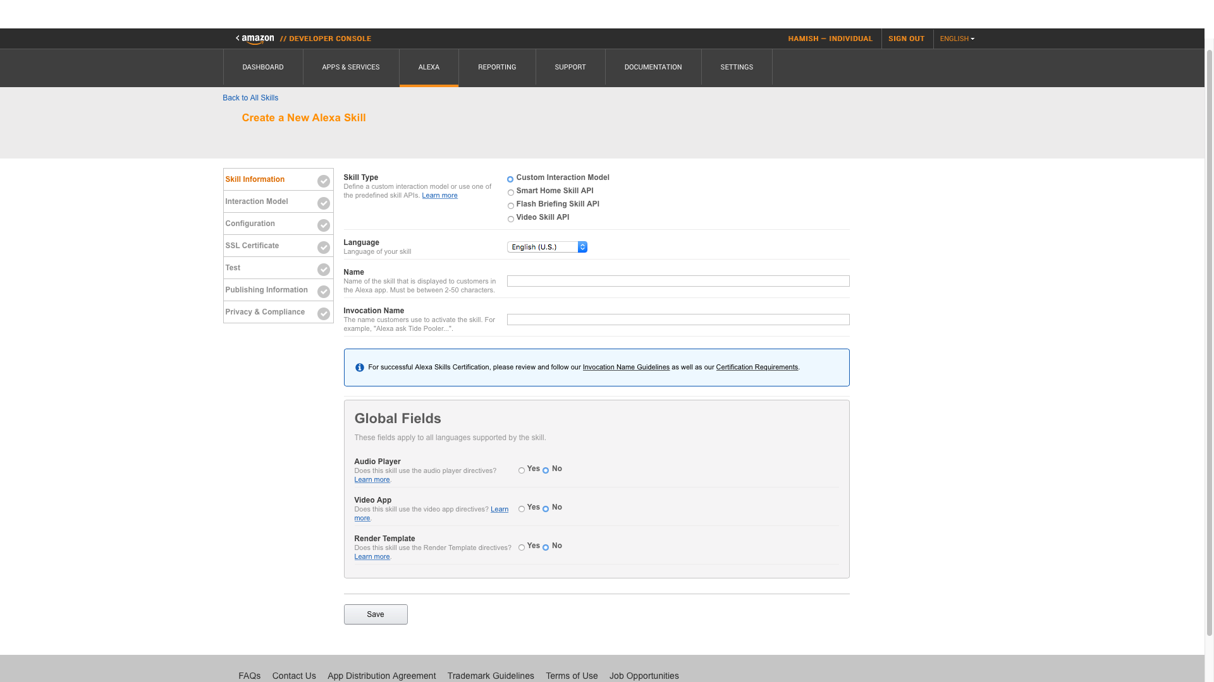This screenshot has height=682, width=1214.
Task: Open the FAQs footer link
Action: [x=250, y=676]
